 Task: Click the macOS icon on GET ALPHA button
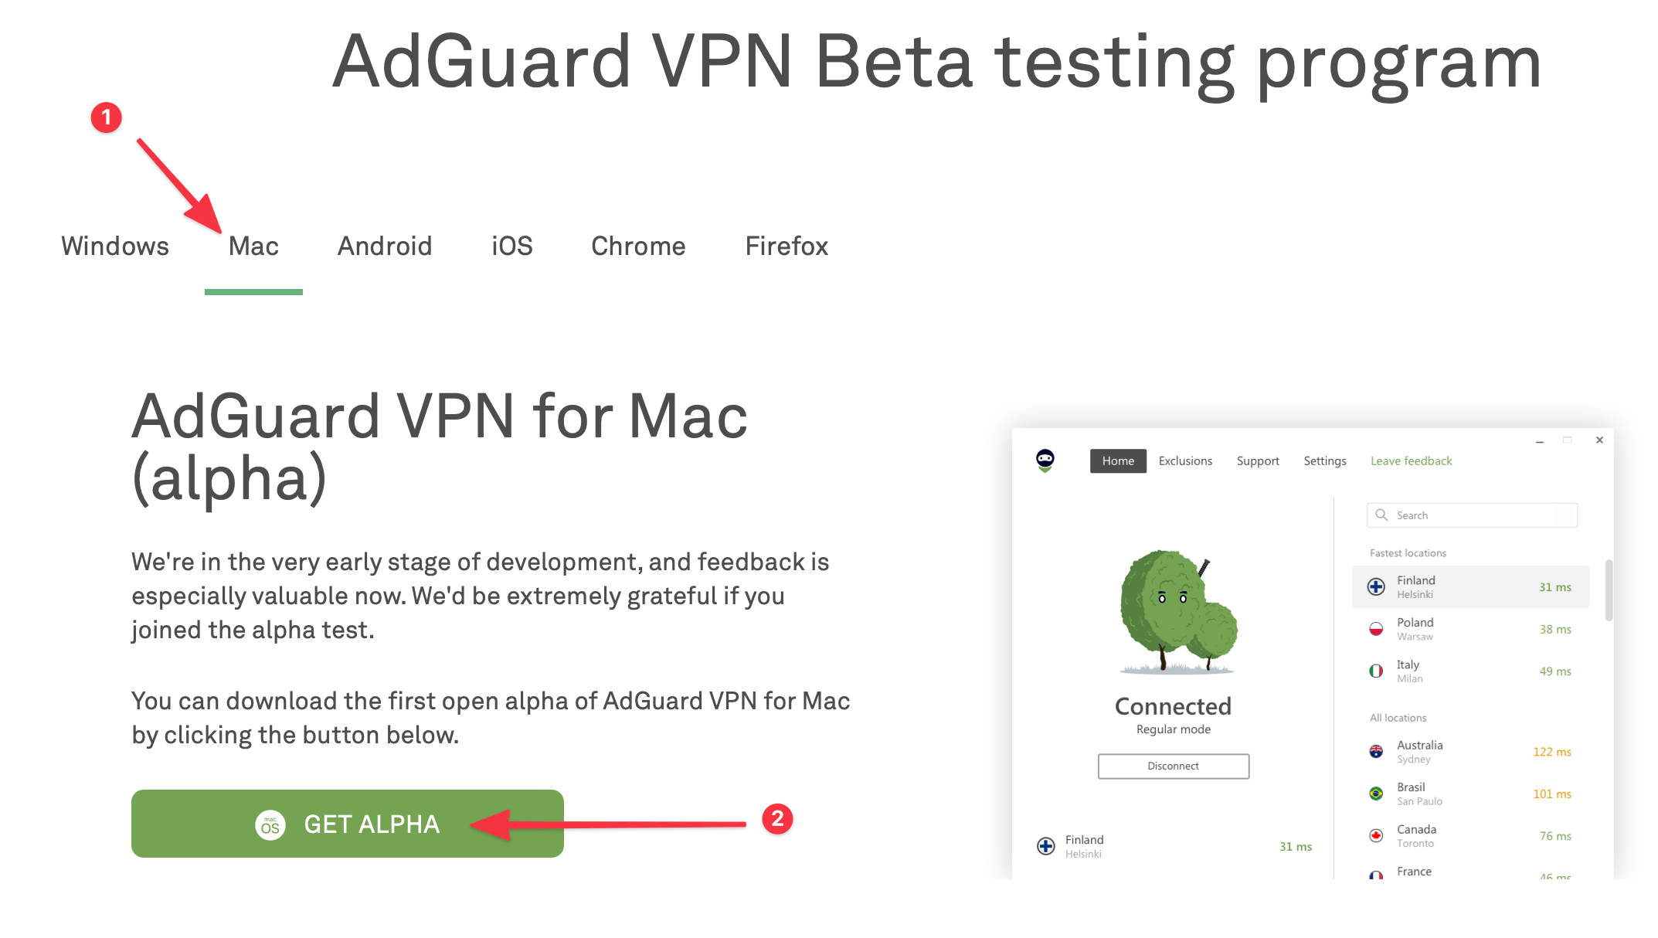click(270, 824)
